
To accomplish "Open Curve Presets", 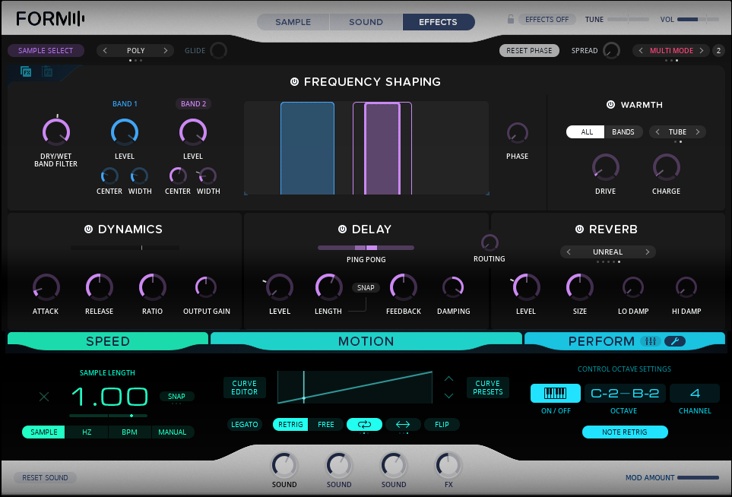I will pos(488,388).
